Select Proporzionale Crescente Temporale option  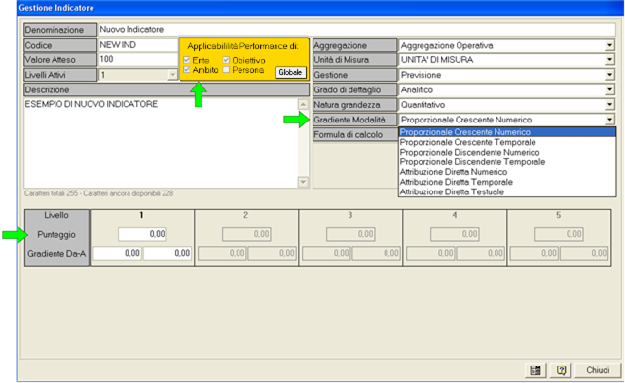click(x=467, y=142)
